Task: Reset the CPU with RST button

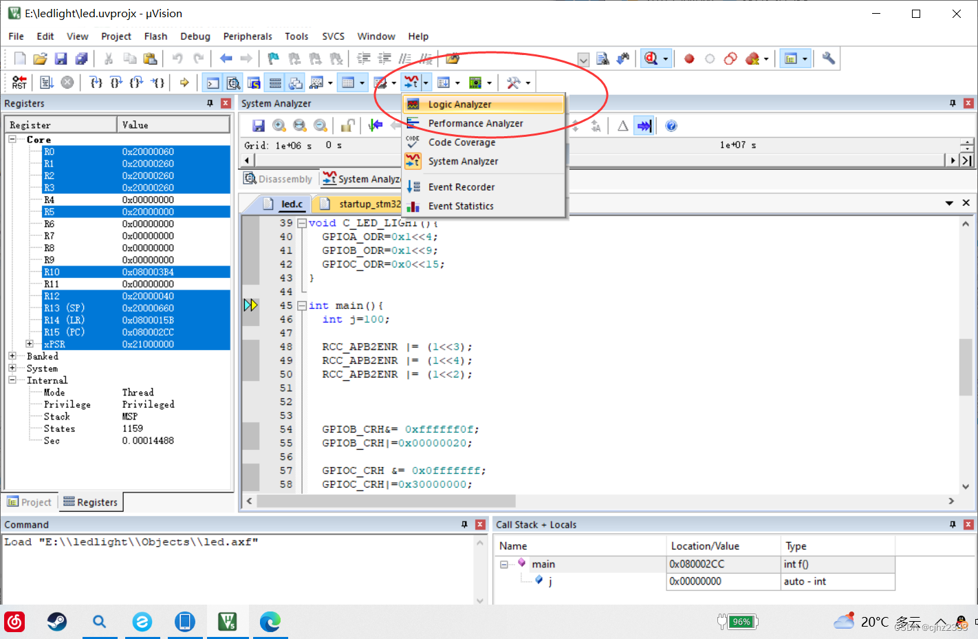Action: (19, 83)
